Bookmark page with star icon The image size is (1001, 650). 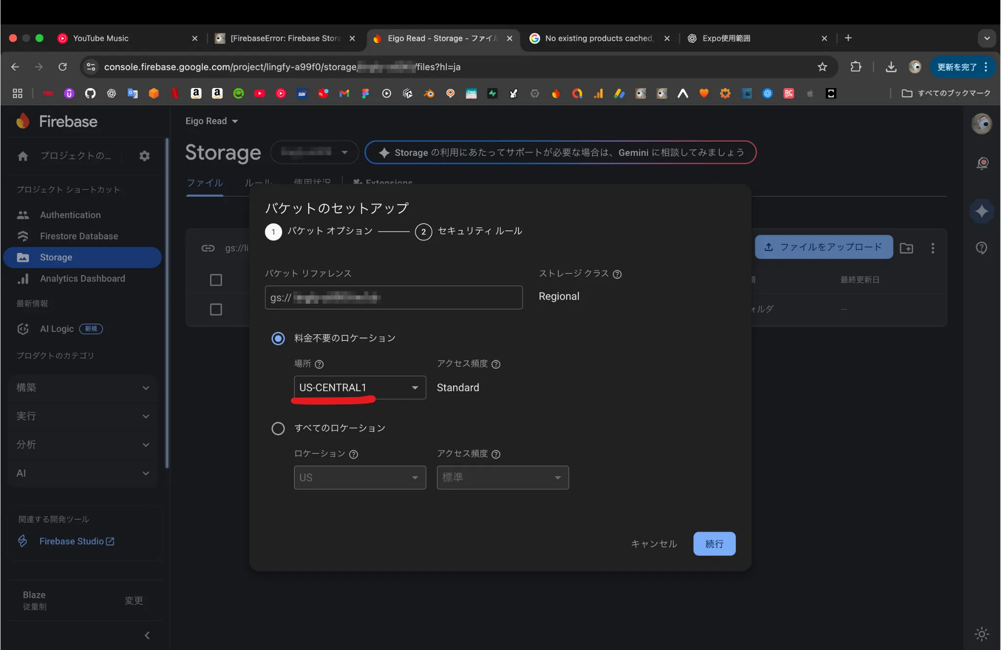tap(822, 67)
